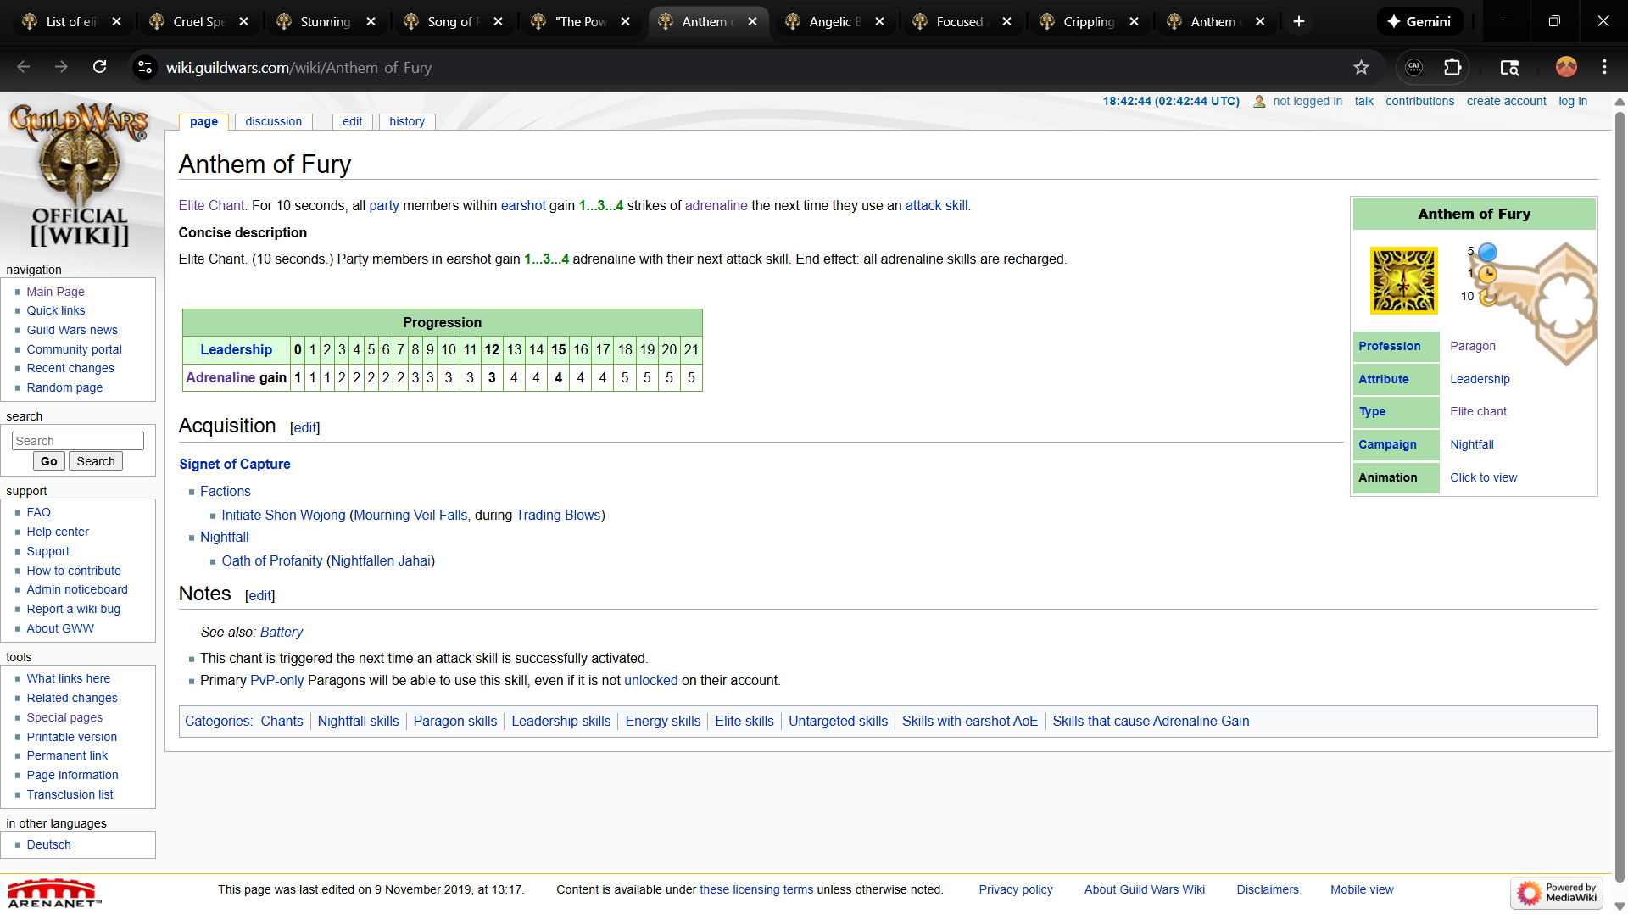Close the 'Cruel Spe' tab
1628x914 pixels.
click(243, 21)
